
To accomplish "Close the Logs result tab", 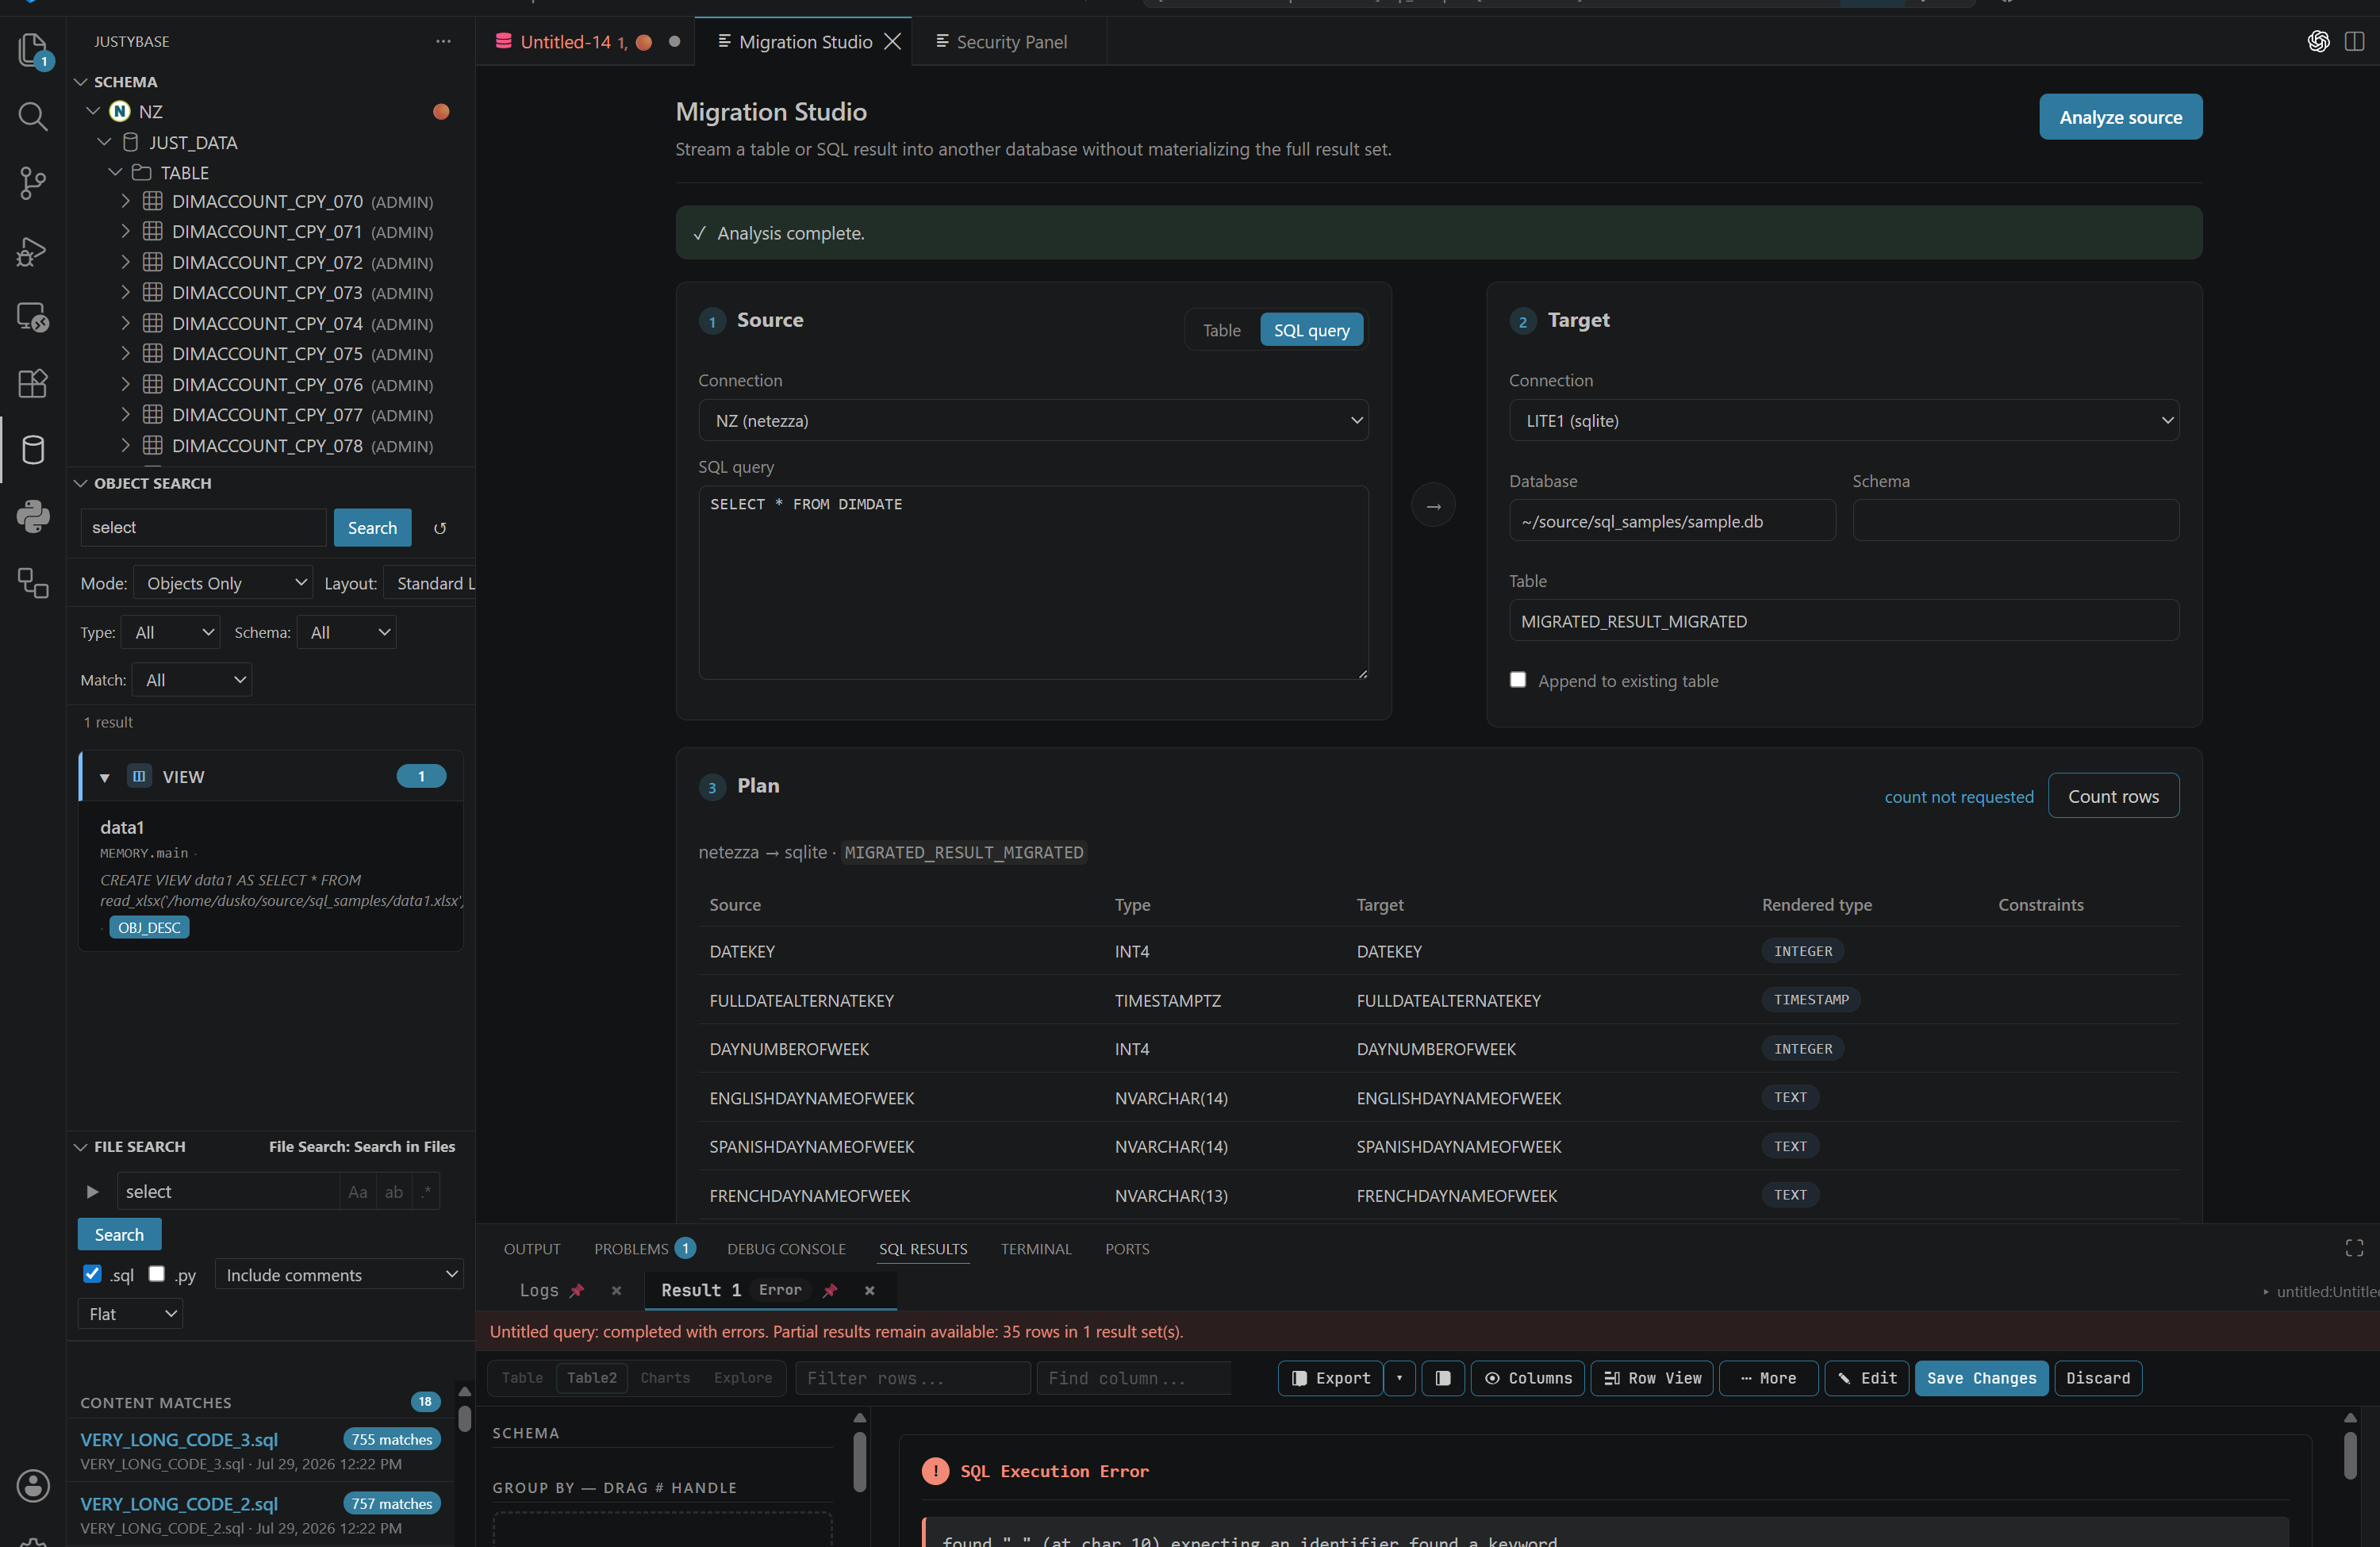I will point(616,1291).
